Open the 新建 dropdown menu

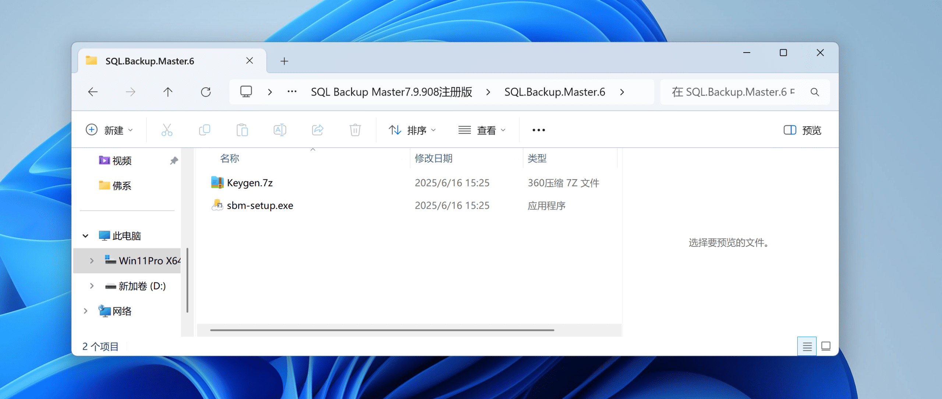click(110, 130)
